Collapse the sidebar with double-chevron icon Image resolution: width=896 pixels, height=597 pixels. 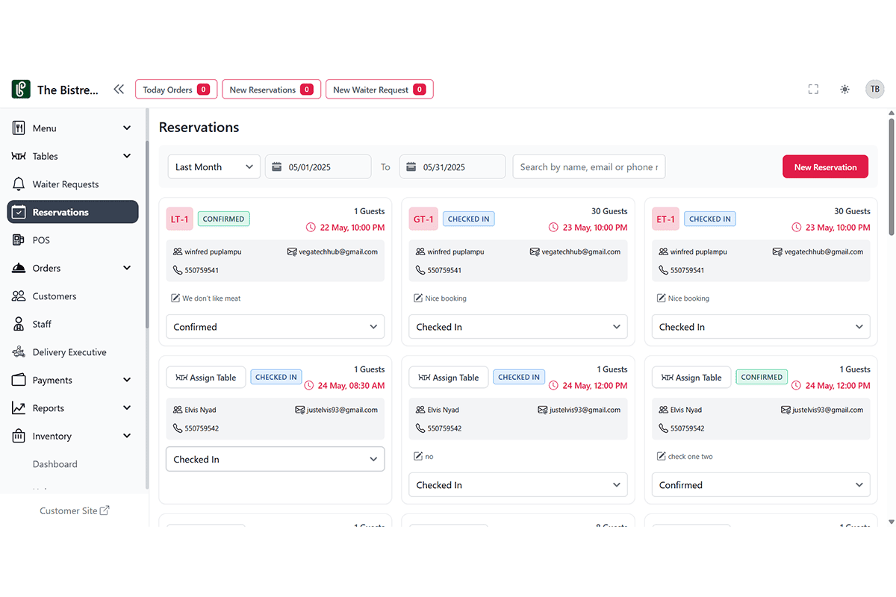pyautogui.click(x=119, y=90)
